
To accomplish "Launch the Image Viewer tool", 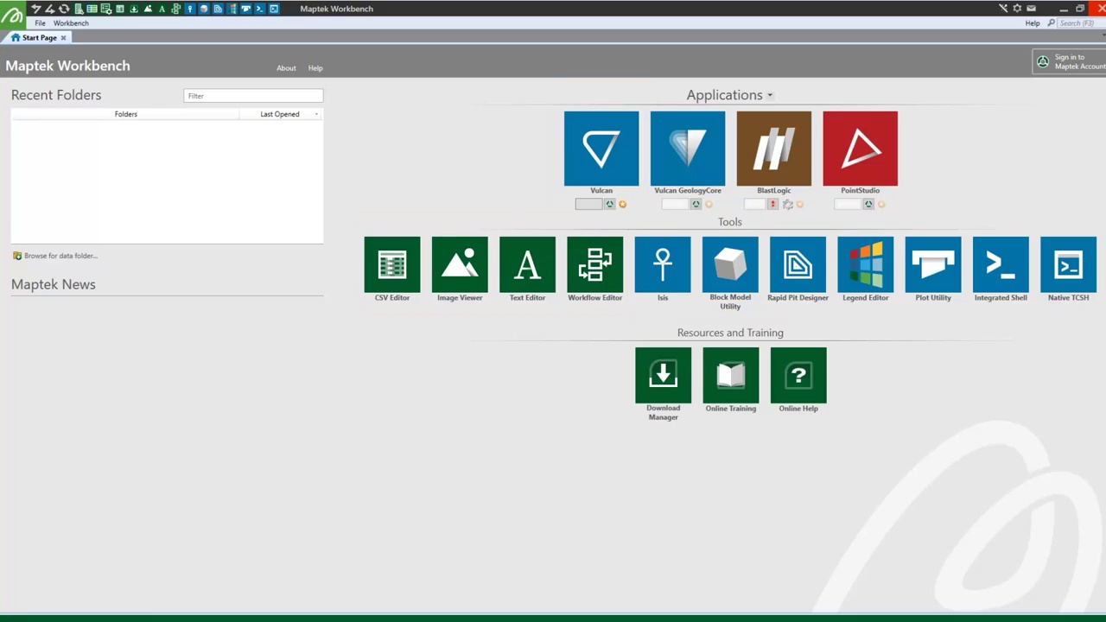I will [x=460, y=264].
